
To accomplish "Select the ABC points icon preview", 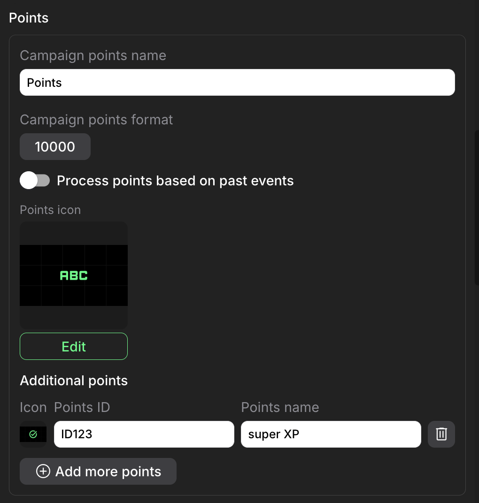I will (74, 275).
